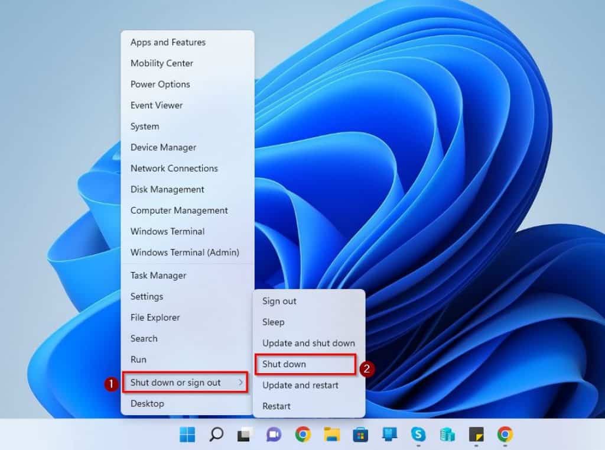This screenshot has height=450, width=605.
Task: Open the teal server stack taskbar icon
Action: [447, 435]
